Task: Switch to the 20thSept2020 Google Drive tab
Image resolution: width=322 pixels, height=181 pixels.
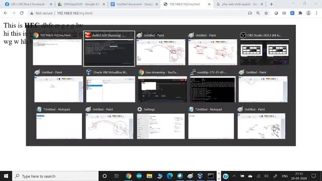Action: (x=81, y=4)
